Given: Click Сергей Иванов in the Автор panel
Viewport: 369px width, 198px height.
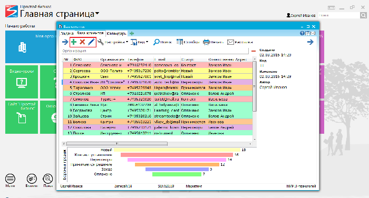Looking at the screenshot, I should 273,87.
